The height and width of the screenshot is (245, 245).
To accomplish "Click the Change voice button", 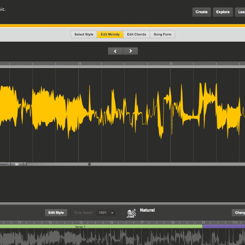I will pos(239,213).
